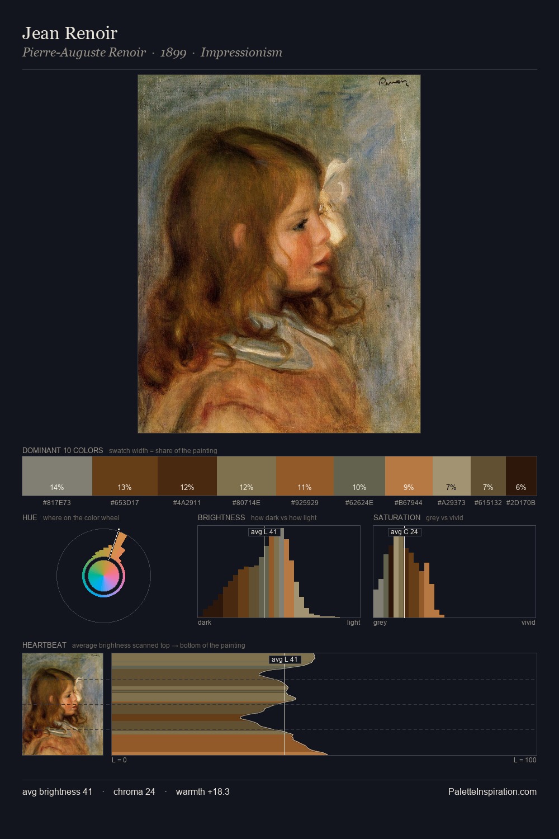Click the 'Jean Renoir' title
Screen dimensions: 559x839
(70, 33)
